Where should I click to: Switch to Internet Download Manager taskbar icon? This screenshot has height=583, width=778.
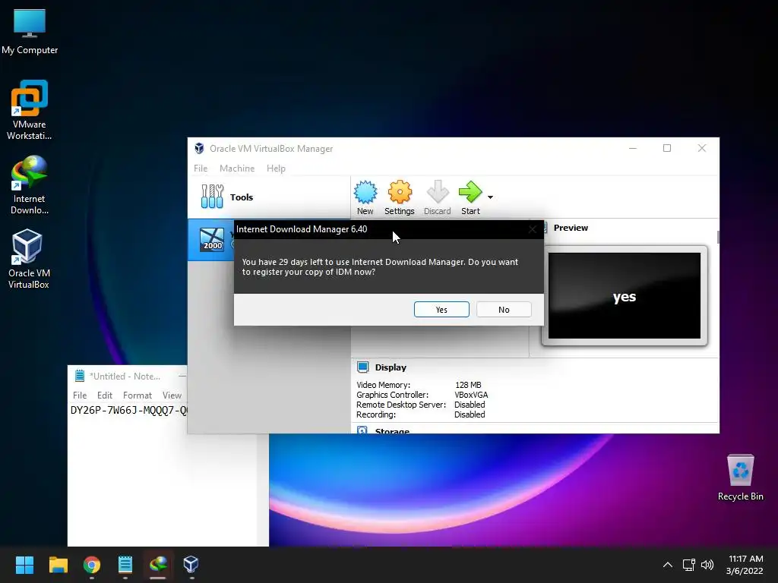pyautogui.click(x=158, y=565)
